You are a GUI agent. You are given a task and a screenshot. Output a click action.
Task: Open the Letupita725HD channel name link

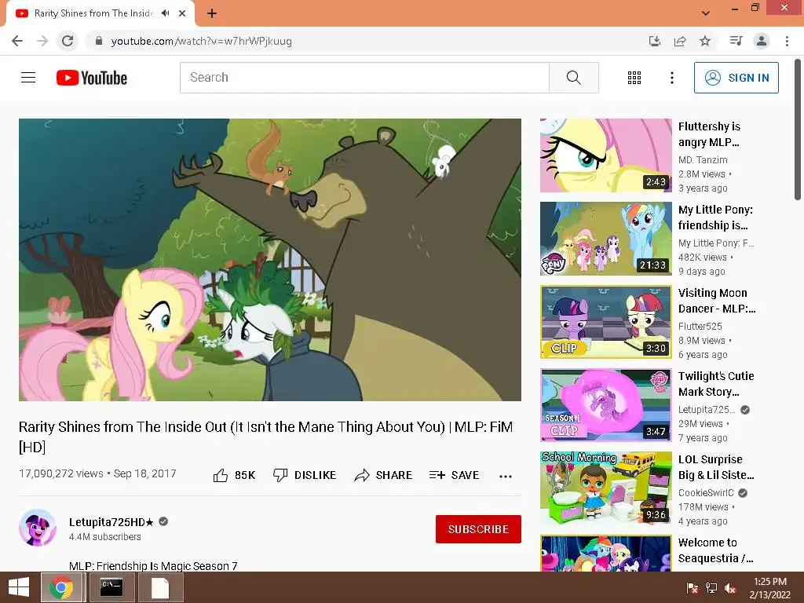click(111, 522)
